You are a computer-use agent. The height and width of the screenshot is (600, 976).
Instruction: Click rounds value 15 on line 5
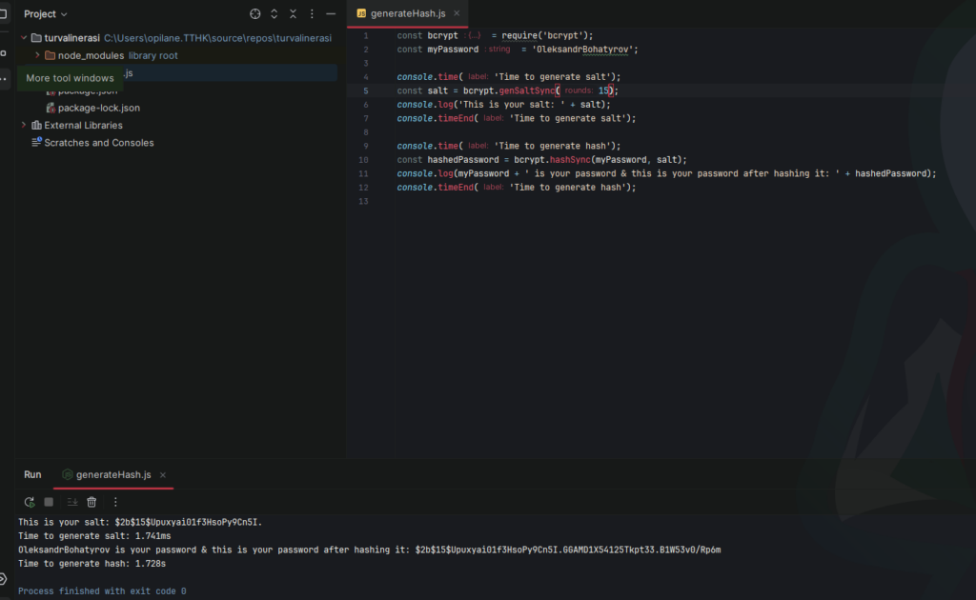point(603,90)
